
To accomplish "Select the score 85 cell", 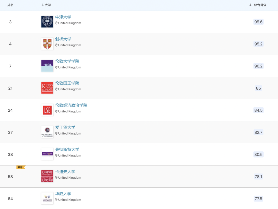I will 258,88.
